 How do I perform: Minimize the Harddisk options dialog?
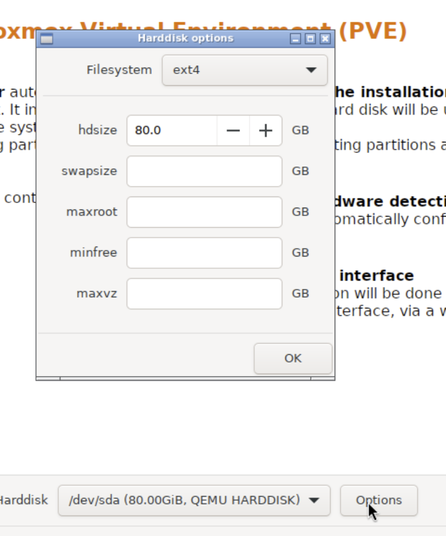pos(295,39)
